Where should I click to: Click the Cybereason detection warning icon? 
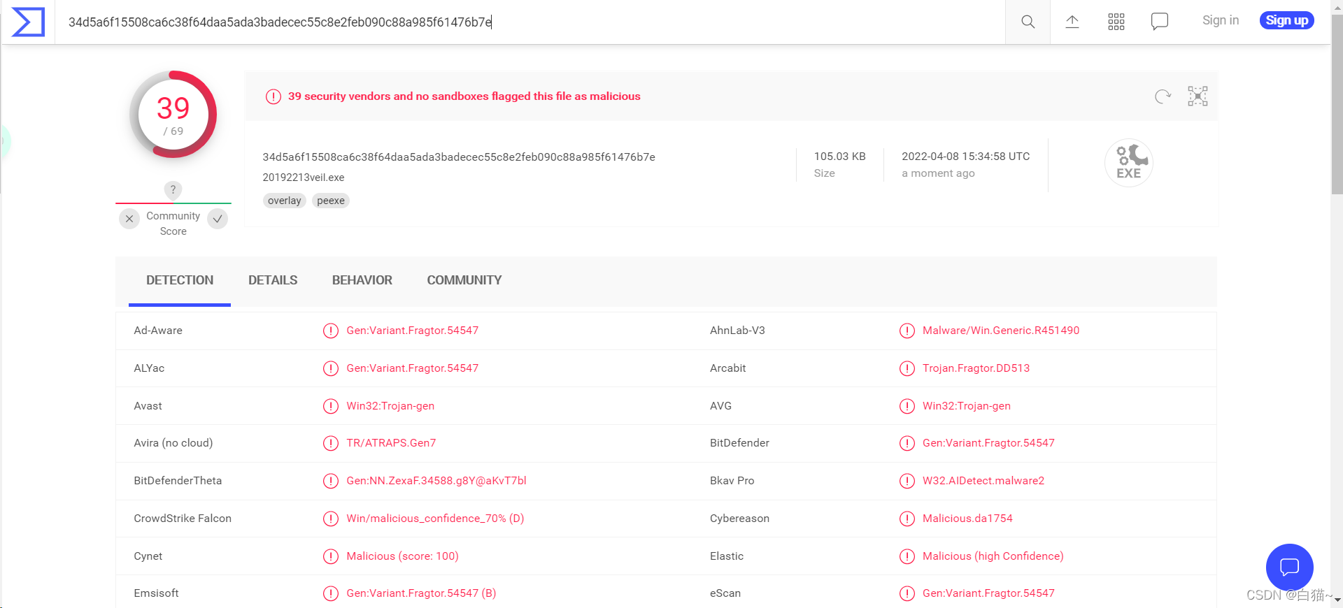[907, 519]
